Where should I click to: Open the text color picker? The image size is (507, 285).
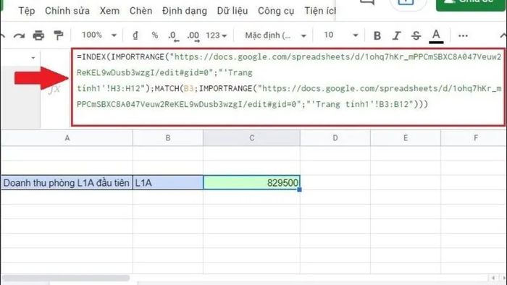pos(436,36)
